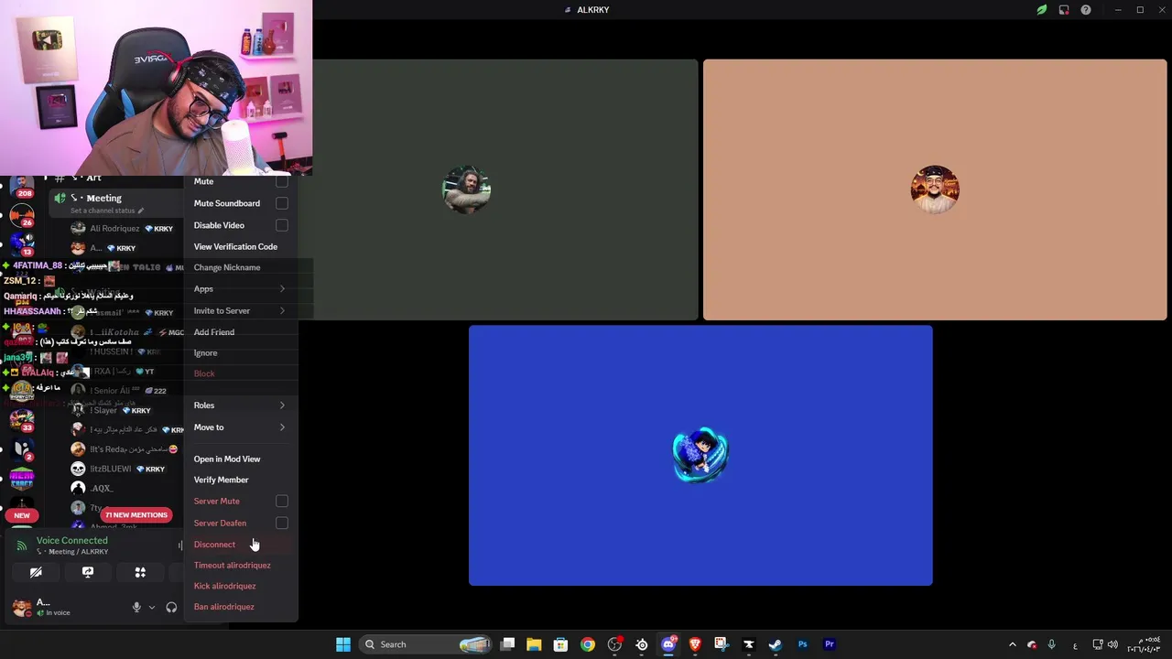Viewport: 1172px width, 659px height.
Task: Open the Voice Connected signal strength icon
Action: coord(22,546)
